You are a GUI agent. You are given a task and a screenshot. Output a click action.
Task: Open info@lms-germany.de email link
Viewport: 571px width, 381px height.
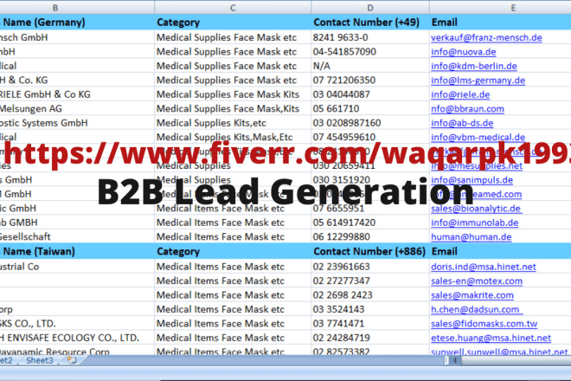point(478,81)
